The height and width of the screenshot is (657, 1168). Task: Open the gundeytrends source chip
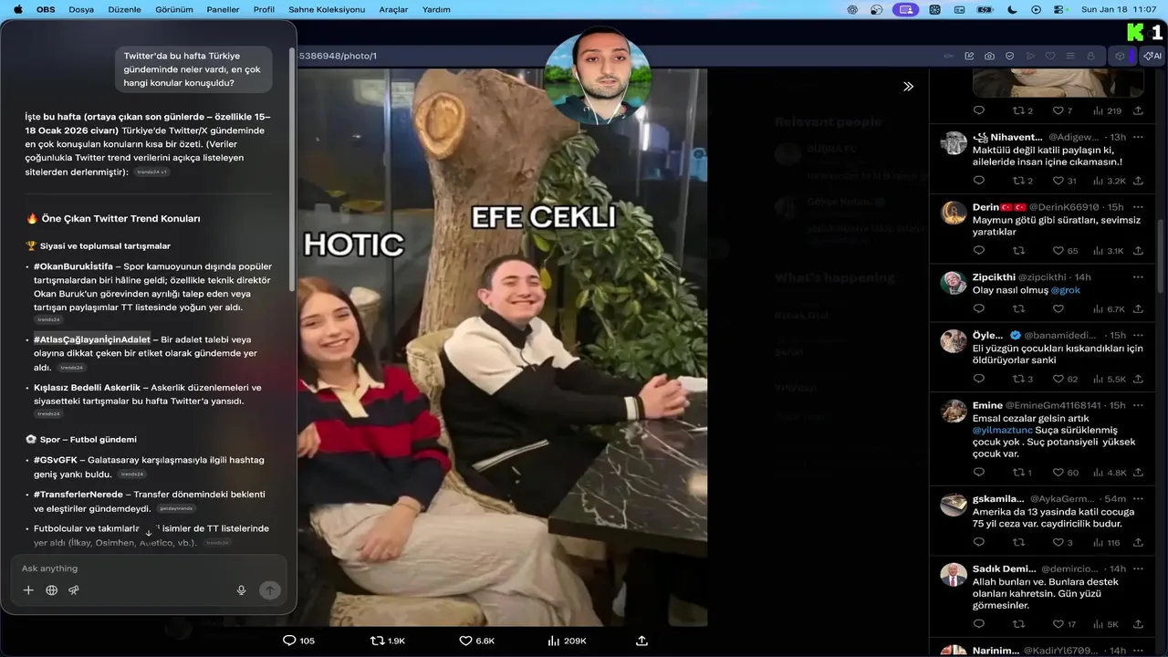point(176,508)
